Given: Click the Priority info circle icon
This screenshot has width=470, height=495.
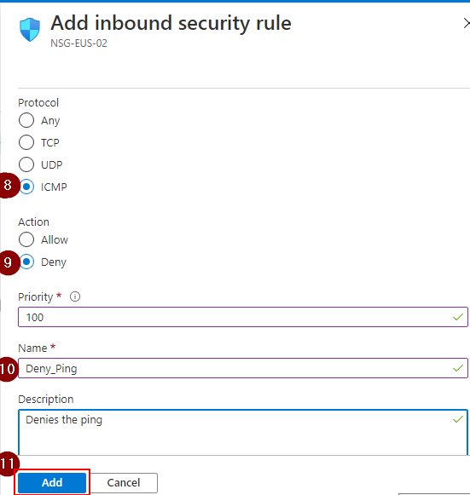Looking at the screenshot, I should [x=75, y=296].
